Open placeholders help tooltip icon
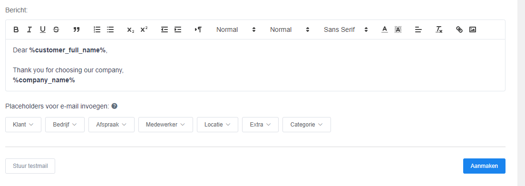The width and height of the screenshot is (525, 186). pos(115,106)
